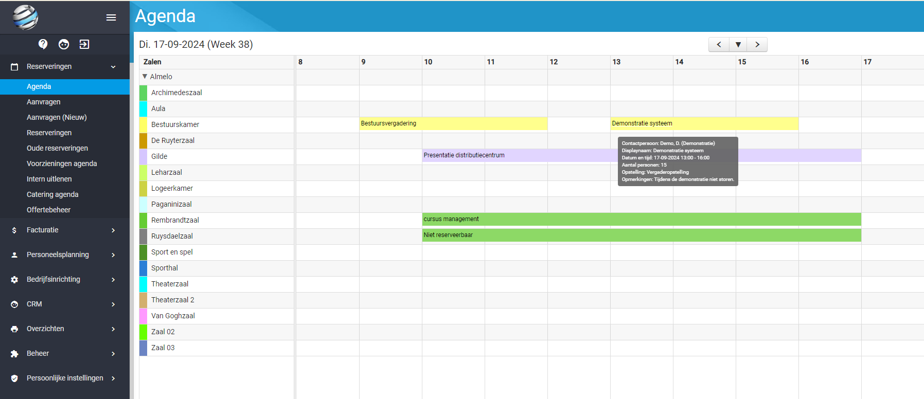Click the Overzichten printer icon
The image size is (924, 399).
[x=14, y=329]
